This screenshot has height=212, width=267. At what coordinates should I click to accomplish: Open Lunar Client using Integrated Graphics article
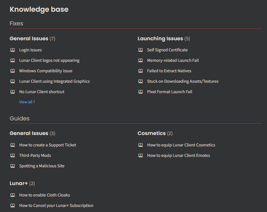(54, 81)
